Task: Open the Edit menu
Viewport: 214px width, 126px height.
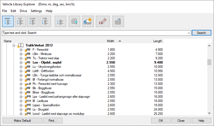Action: (x=13, y=11)
